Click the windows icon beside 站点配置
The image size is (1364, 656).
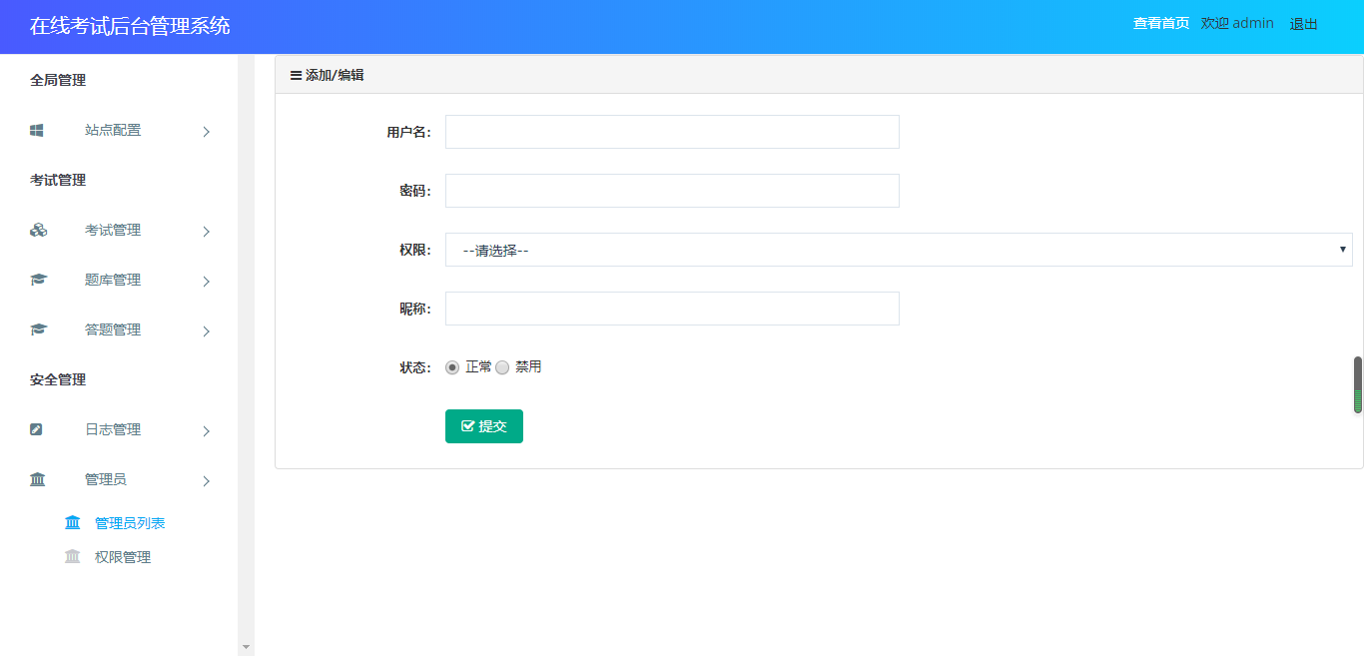click(x=37, y=130)
